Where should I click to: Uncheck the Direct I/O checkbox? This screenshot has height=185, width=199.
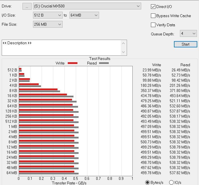point(153,7)
